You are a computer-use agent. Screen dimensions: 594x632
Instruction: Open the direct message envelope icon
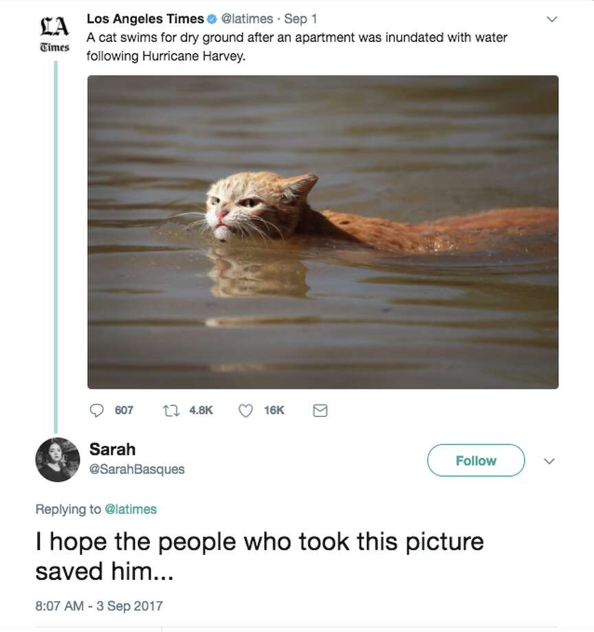click(320, 409)
